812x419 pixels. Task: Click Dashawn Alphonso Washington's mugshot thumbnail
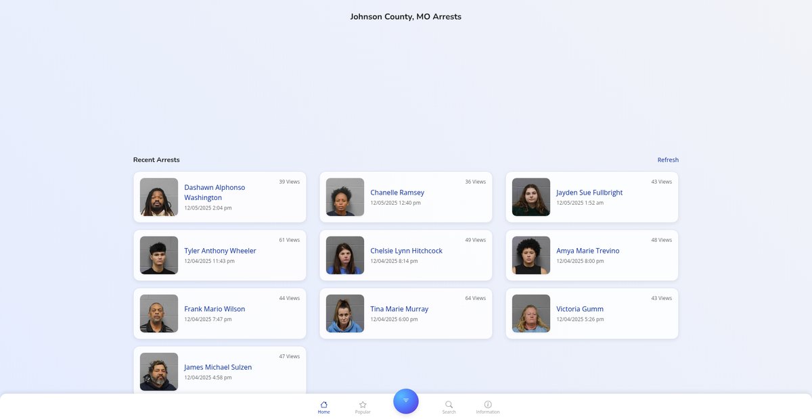coord(159,197)
